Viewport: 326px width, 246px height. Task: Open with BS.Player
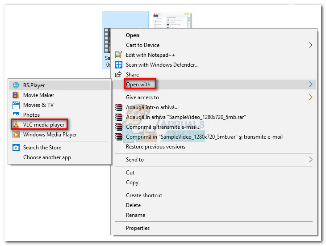(60, 85)
